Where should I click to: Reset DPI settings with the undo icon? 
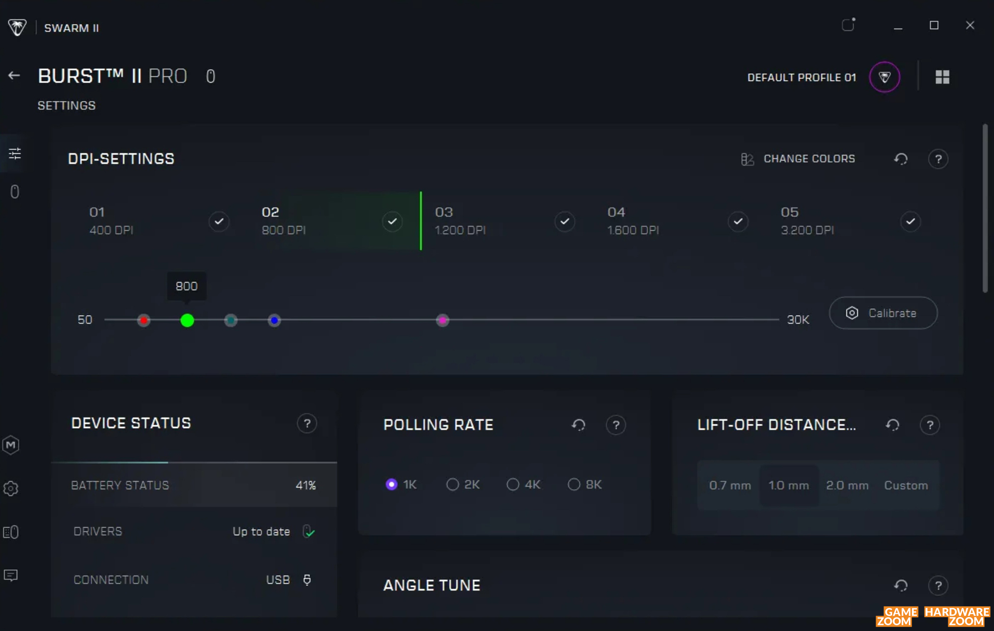coord(901,159)
